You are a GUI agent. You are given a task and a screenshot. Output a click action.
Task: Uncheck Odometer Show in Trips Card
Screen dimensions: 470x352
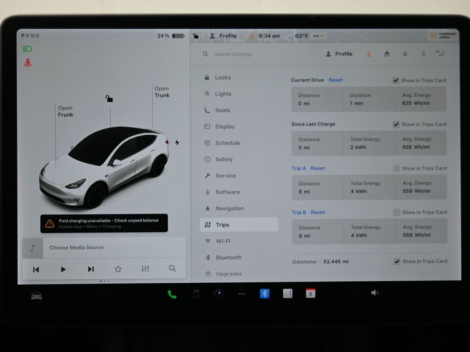(397, 262)
